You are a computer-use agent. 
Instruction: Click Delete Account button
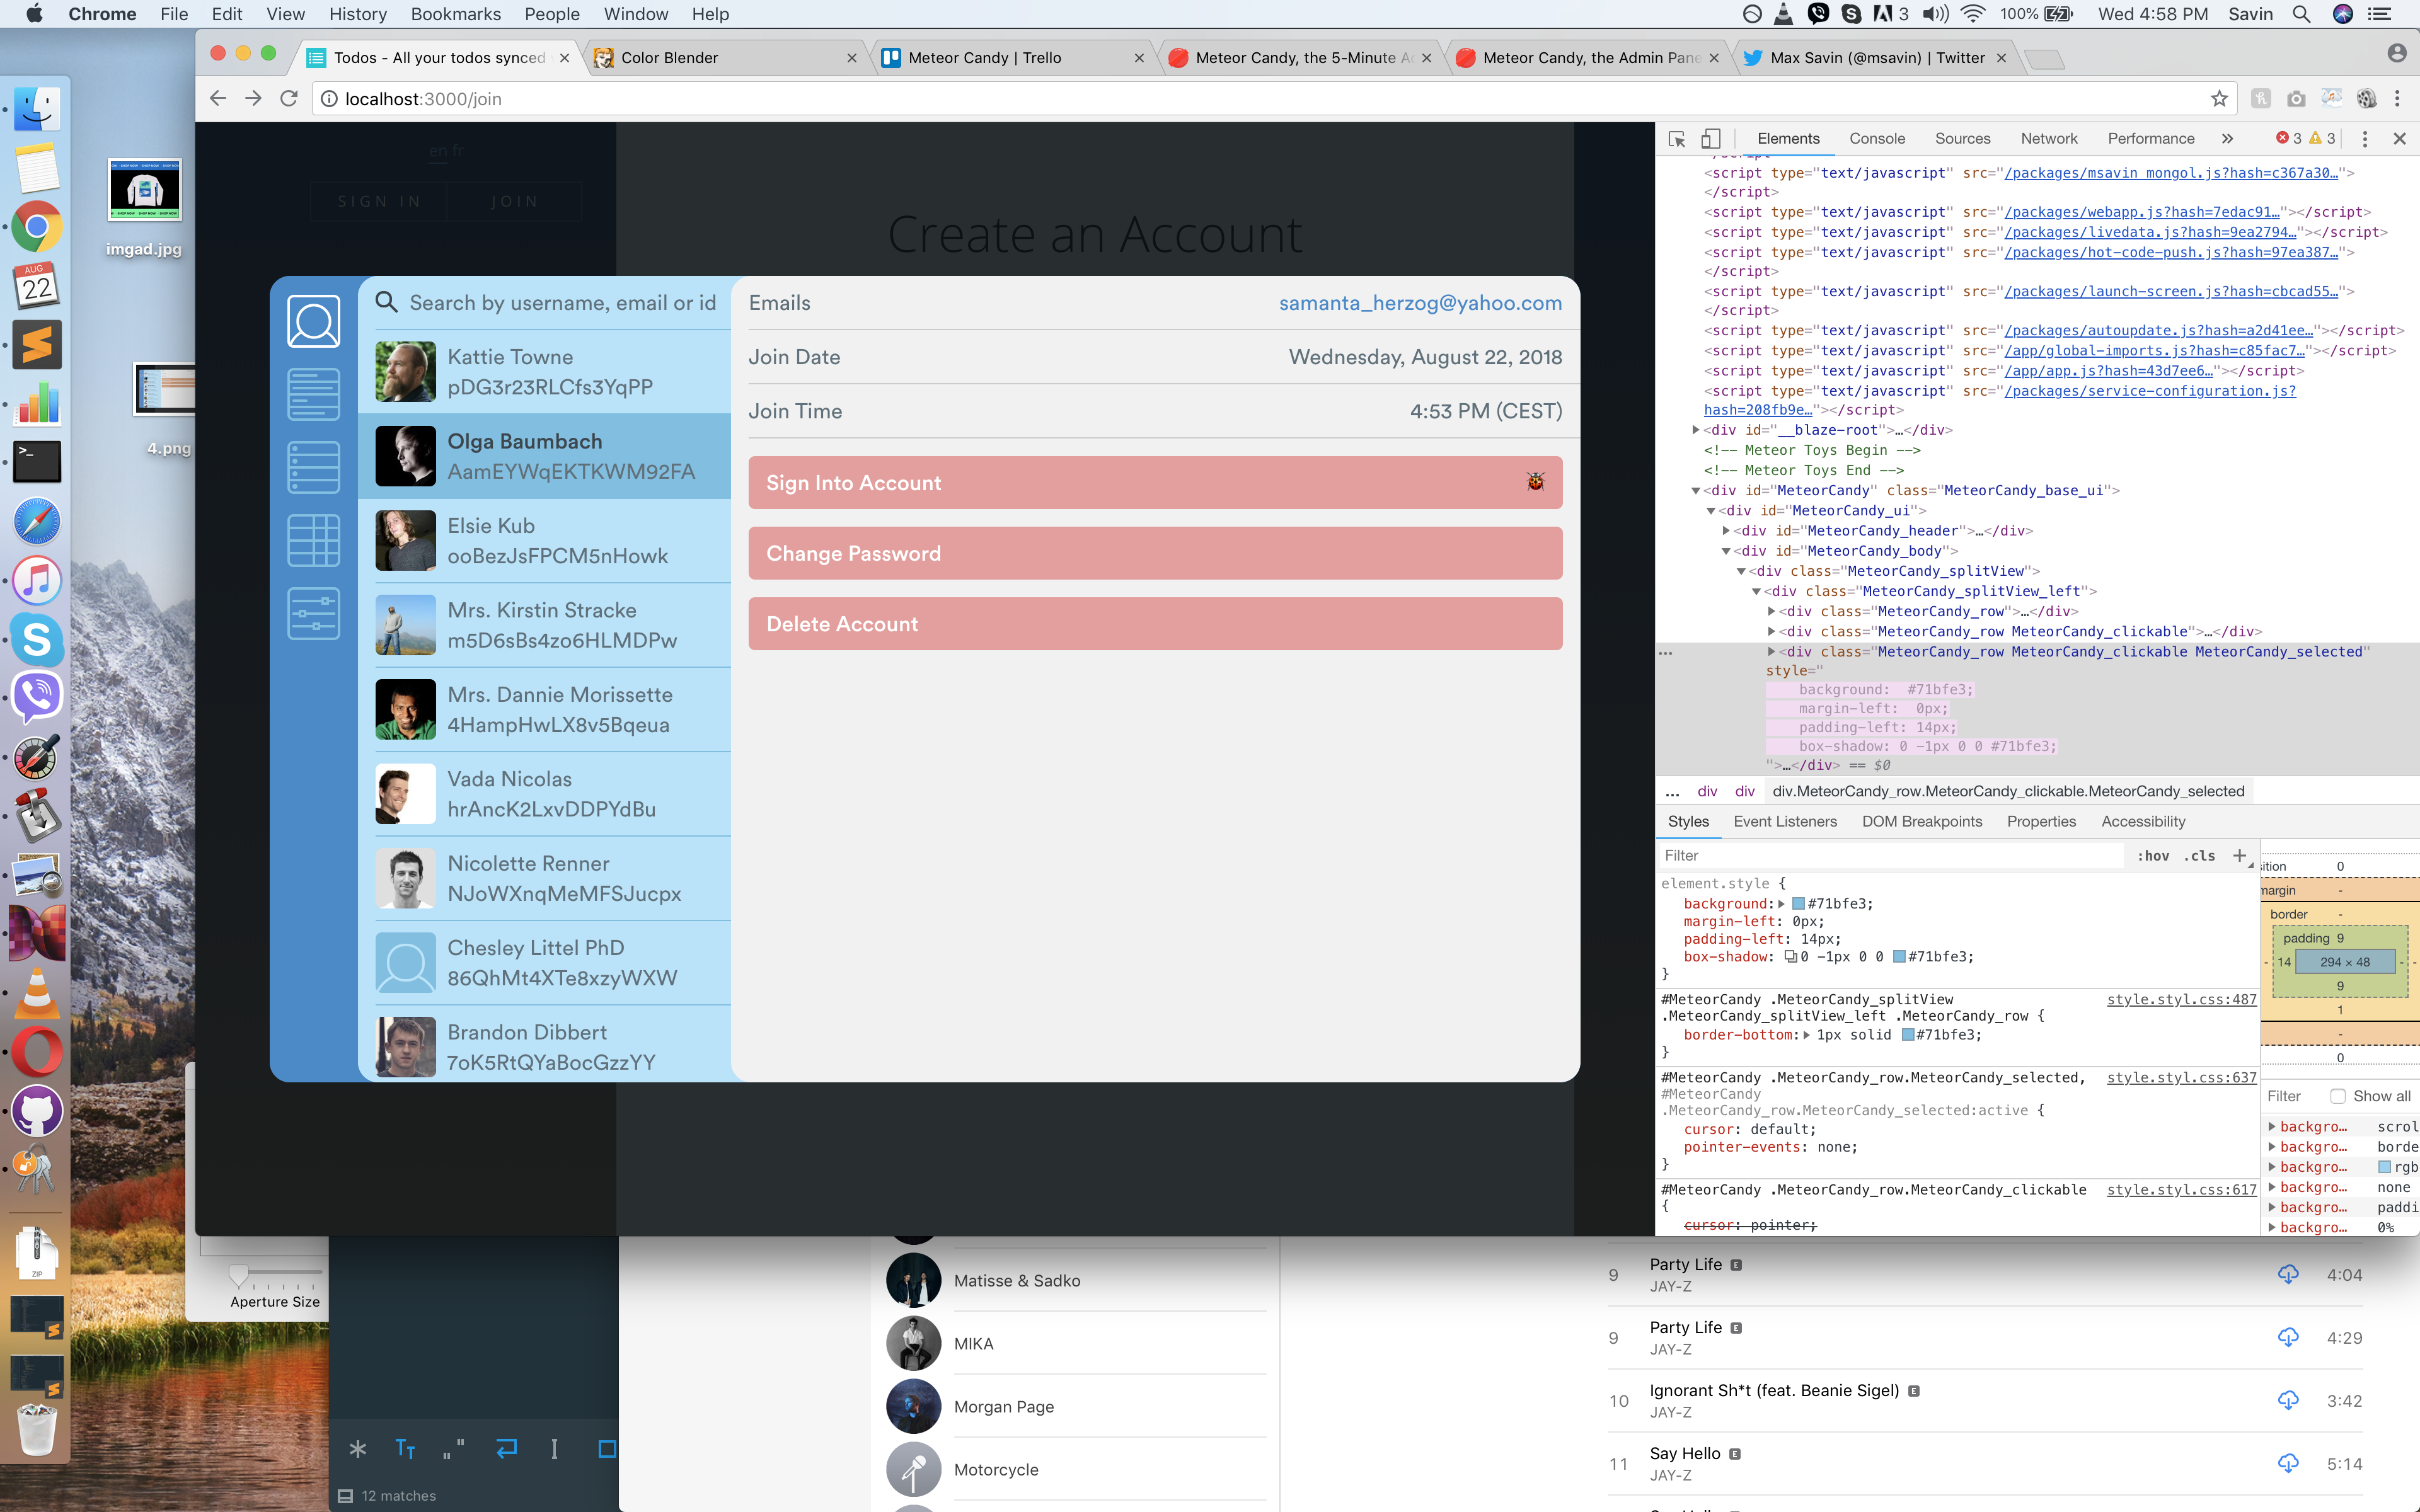click(1155, 624)
